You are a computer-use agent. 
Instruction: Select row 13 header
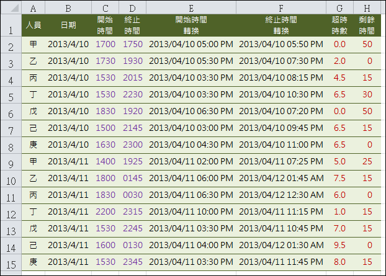[11, 229]
